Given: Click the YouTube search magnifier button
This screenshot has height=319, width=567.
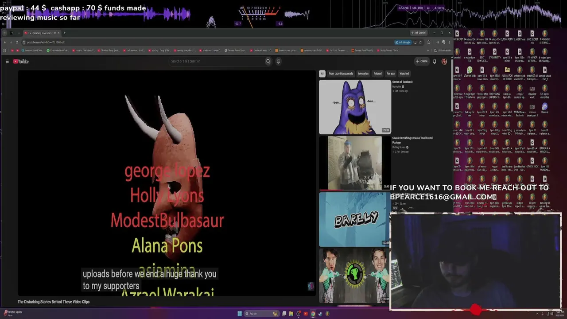Looking at the screenshot, I should [268, 62].
